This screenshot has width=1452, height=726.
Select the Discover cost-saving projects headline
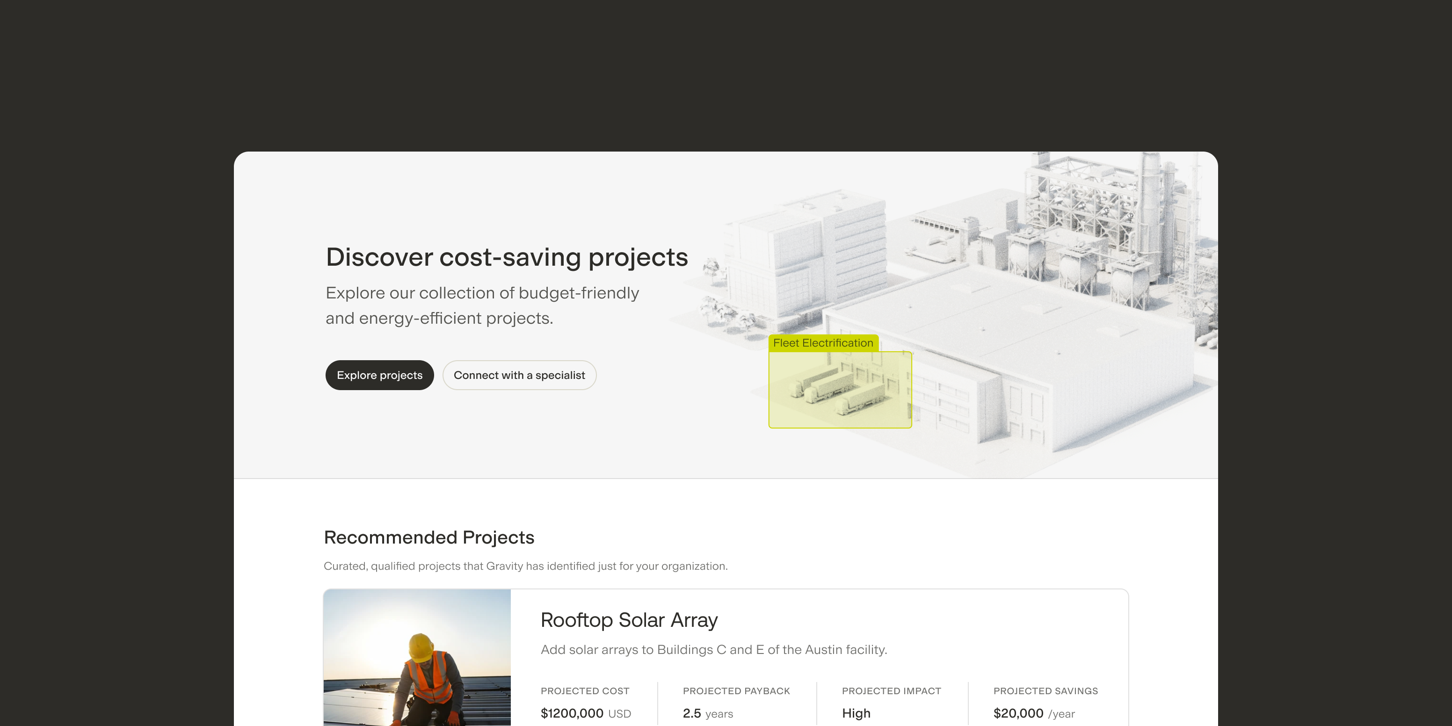tap(506, 256)
